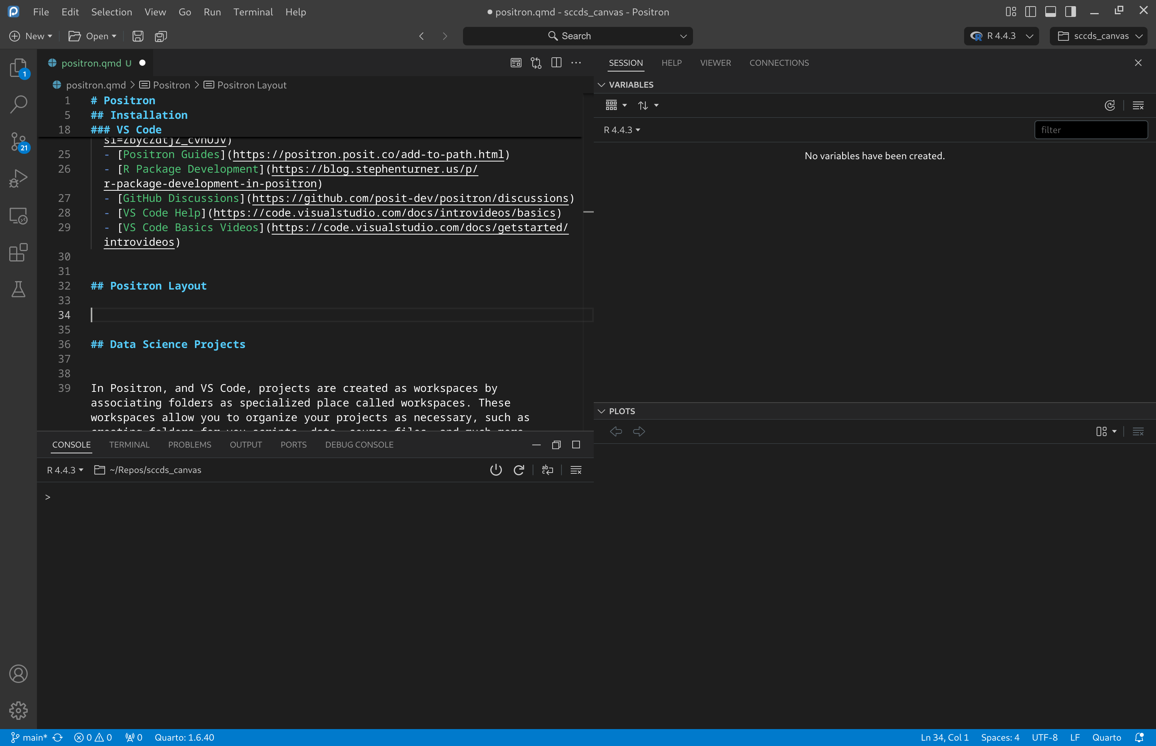Switch to the TERMINAL tab
This screenshot has width=1156, height=746.
click(x=129, y=445)
